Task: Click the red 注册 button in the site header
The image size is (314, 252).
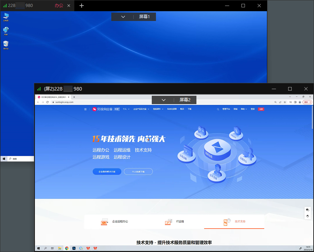Action: (x=261, y=109)
